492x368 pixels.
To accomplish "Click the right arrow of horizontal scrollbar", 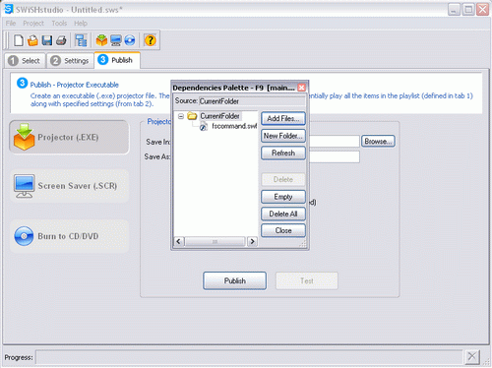I will (252, 242).
